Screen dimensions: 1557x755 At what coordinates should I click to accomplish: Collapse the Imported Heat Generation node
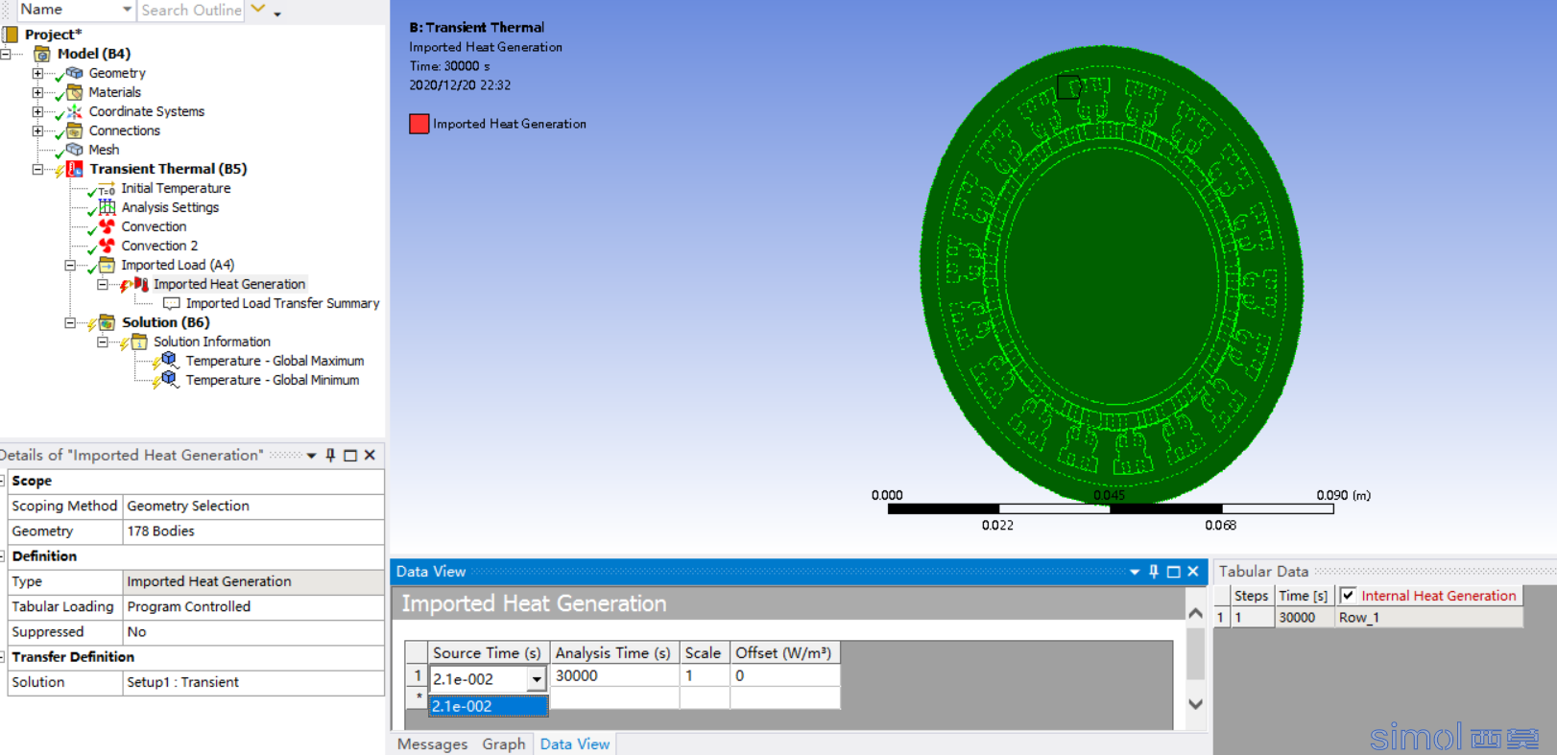tap(103, 284)
